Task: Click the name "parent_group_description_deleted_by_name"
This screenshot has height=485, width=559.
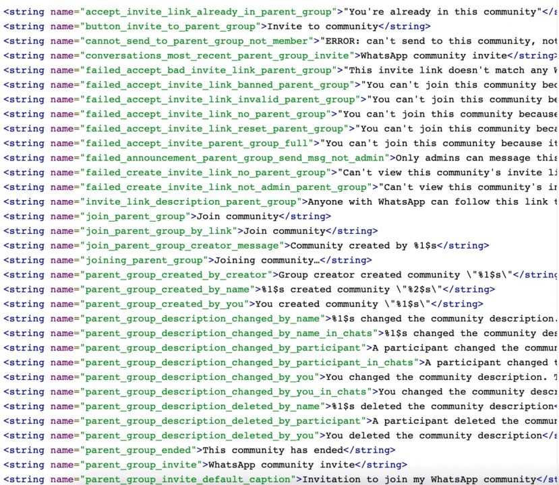Action: click(203, 406)
